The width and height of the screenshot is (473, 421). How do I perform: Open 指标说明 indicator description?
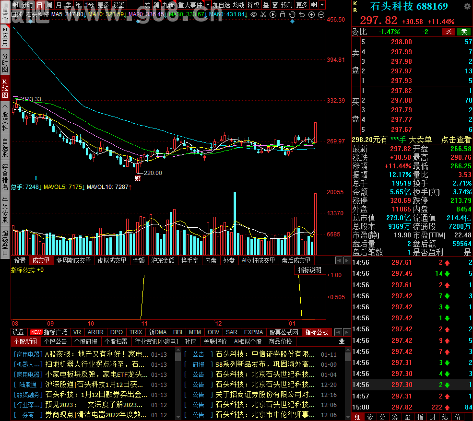[x=310, y=270]
